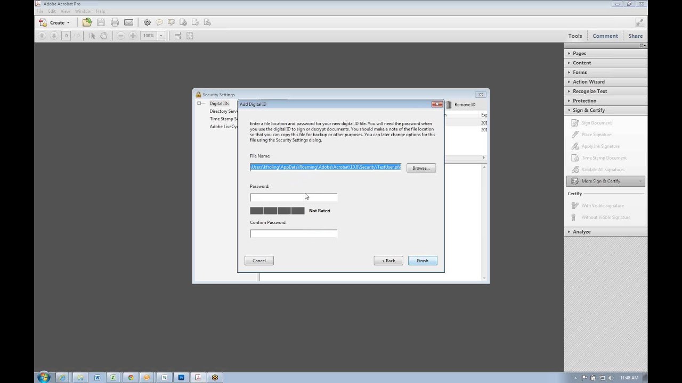Screen dimensions: 682x383
Task: Click the Password input field
Action: (294, 197)
